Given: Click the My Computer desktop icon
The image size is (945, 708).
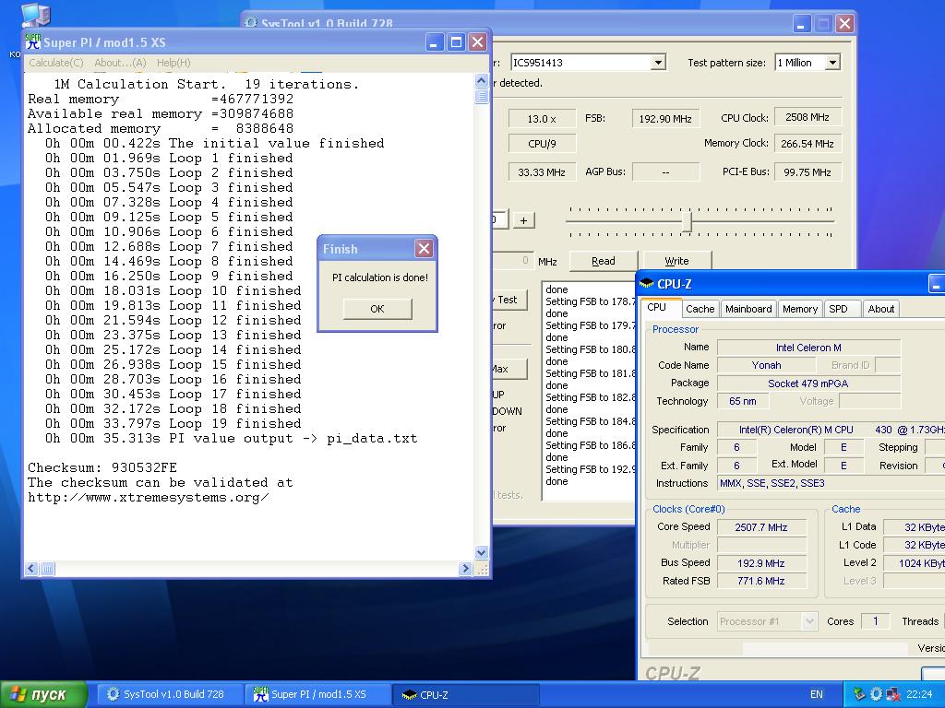Looking at the screenshot, I should point(36,15).
